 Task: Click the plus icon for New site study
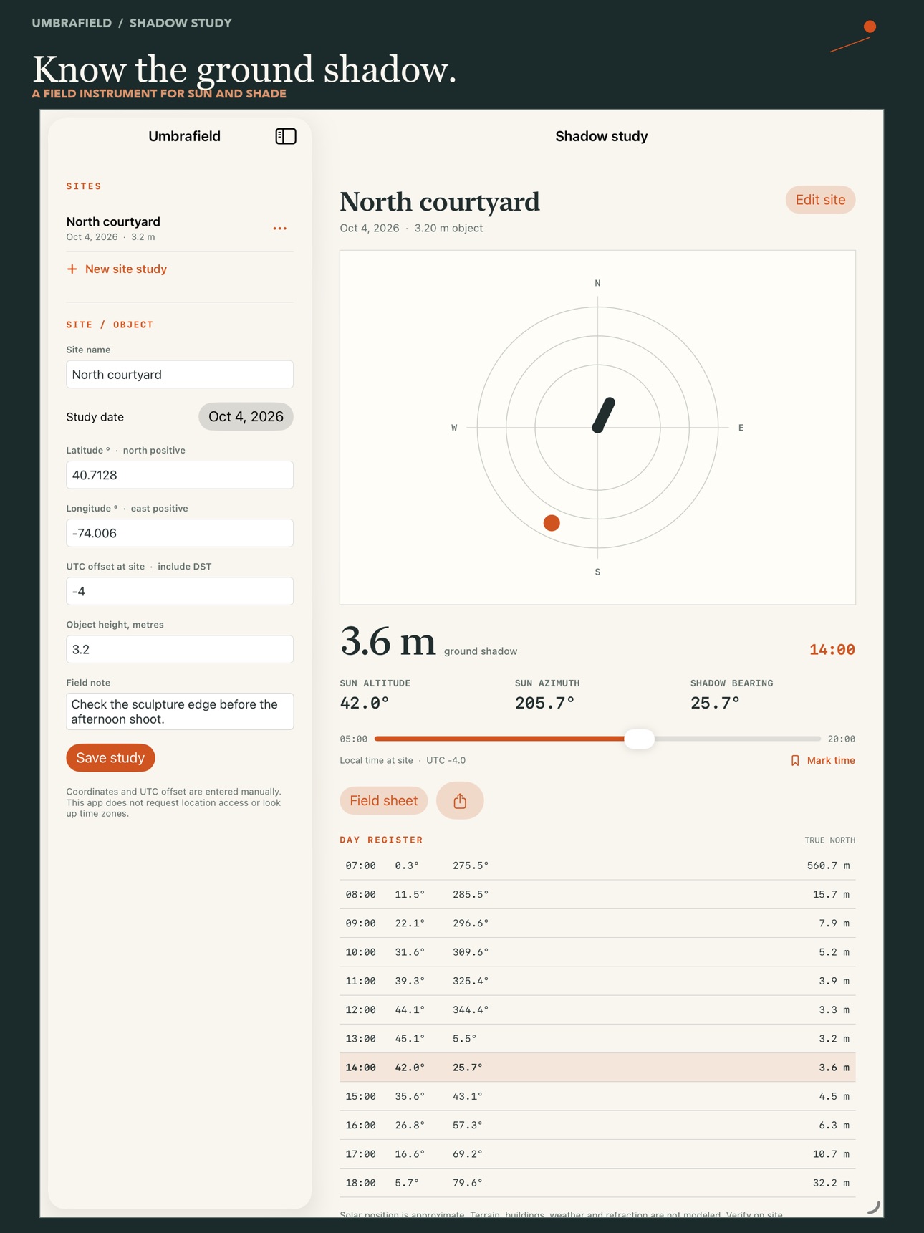pyautogui.click(x=72, y=269)
